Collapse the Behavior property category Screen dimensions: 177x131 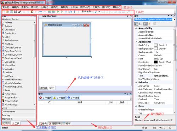[x=136, y=82]
